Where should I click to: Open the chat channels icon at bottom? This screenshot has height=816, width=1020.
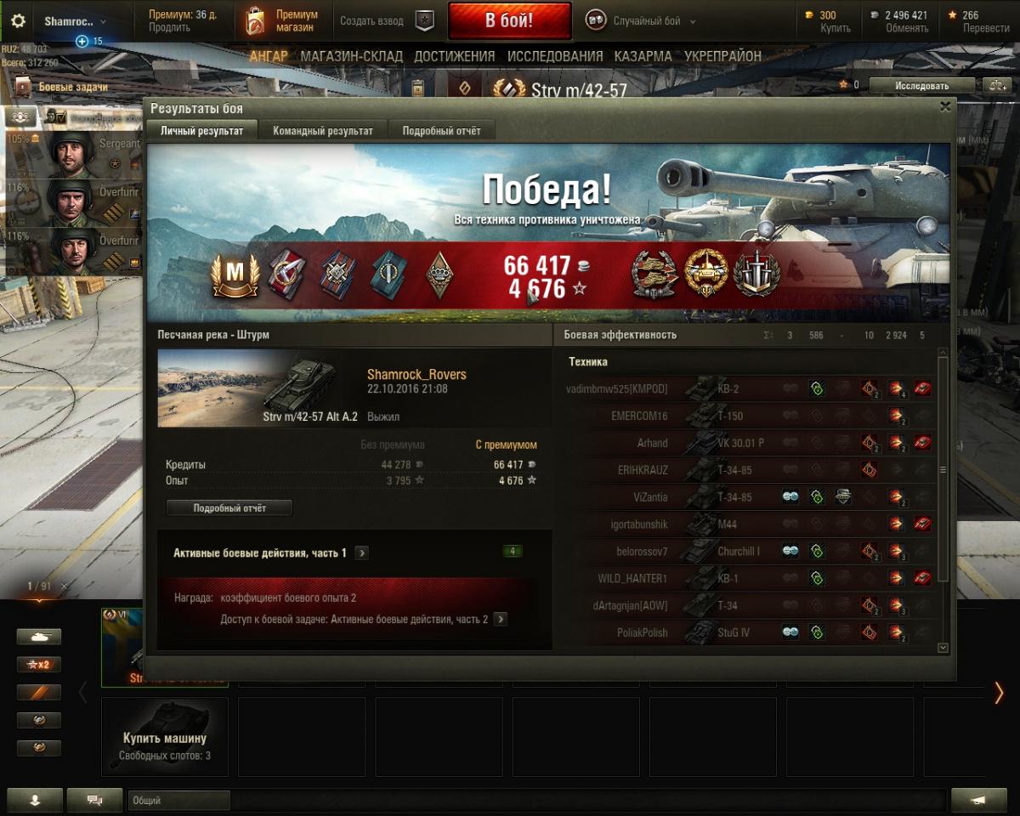pos(95,800)
